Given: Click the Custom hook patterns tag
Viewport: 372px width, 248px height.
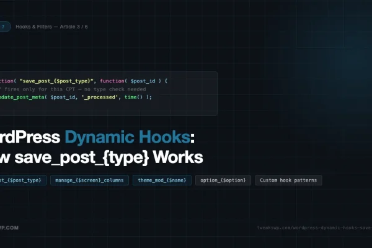Looking at the screenshot, I should (x=288, y=180).
